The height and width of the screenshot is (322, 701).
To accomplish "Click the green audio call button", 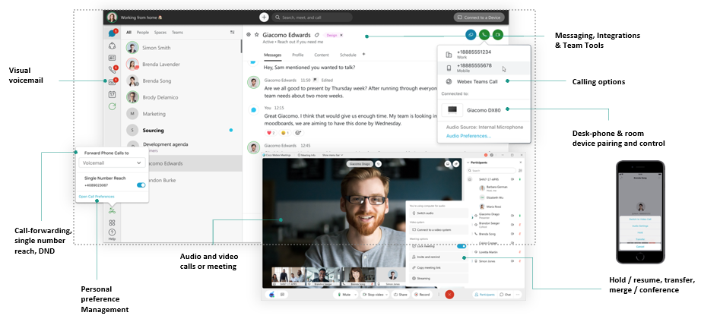I will pos(484,35).
